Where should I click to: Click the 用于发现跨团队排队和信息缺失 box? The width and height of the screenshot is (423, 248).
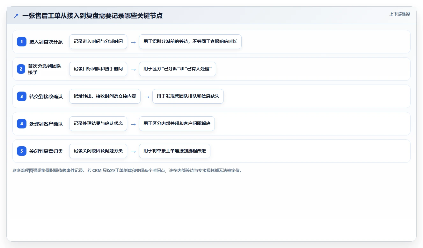pyautogui.click(x=188, y=96)
